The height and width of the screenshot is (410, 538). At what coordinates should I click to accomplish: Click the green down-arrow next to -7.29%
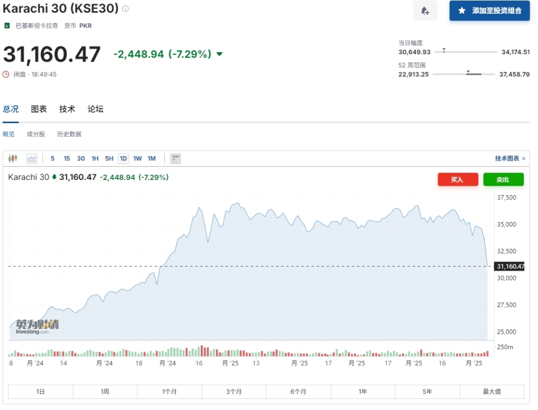[220, 54]
